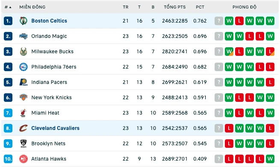Open Atlanta Hawks team page
This screenshot has width=280, height=167.
pos(49,159)
